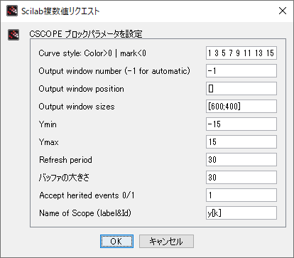Click the Refresh period label
The image size is (294, 258).
65,160
